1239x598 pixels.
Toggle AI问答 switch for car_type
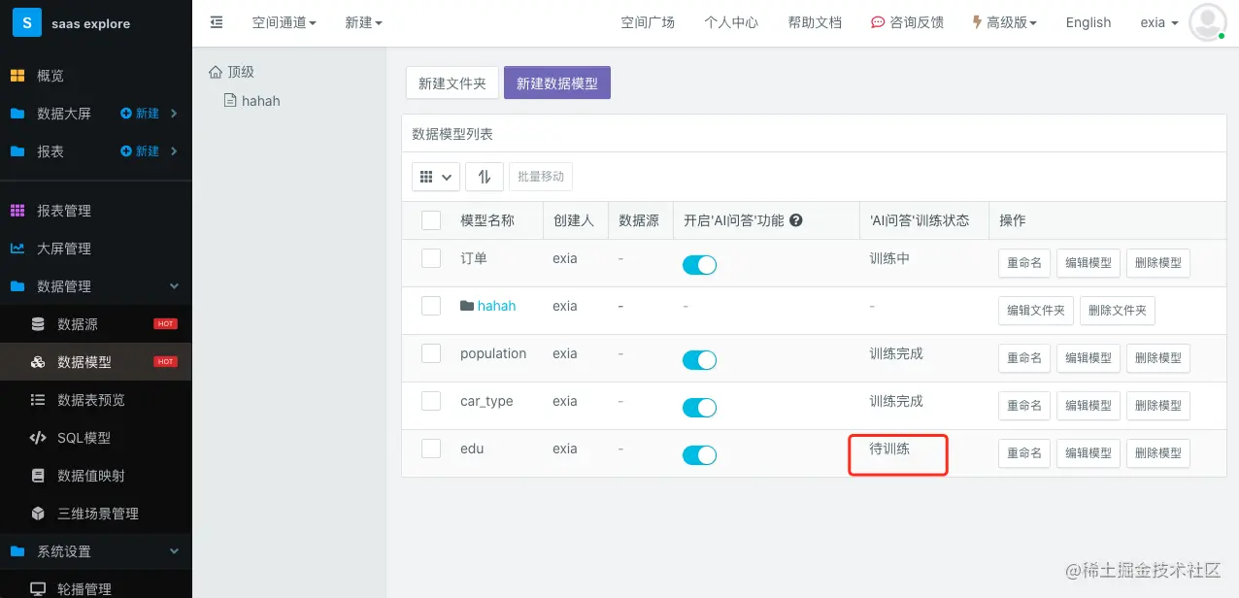pos(699,408)
